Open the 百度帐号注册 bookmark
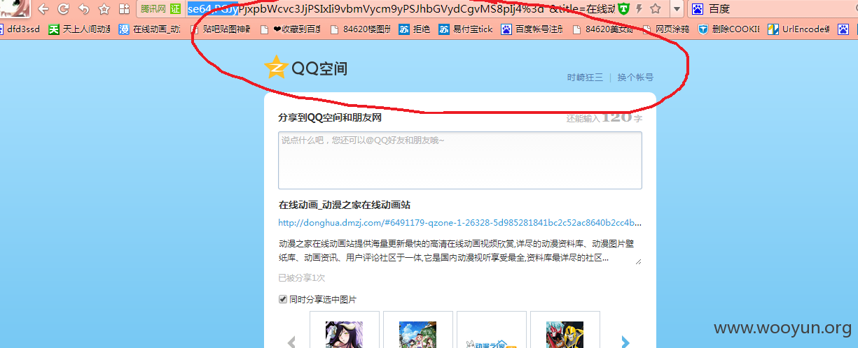 click(532, 29)
